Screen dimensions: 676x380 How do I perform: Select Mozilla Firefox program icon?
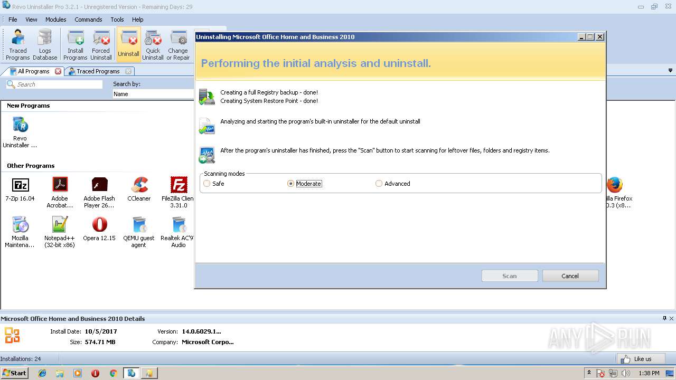click(x=618, y=193)
